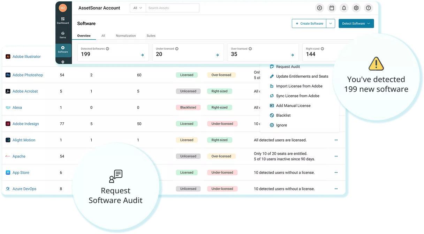Open Items in the sidebar
This screenshot has height=234, width=424.
pos(63,35)
